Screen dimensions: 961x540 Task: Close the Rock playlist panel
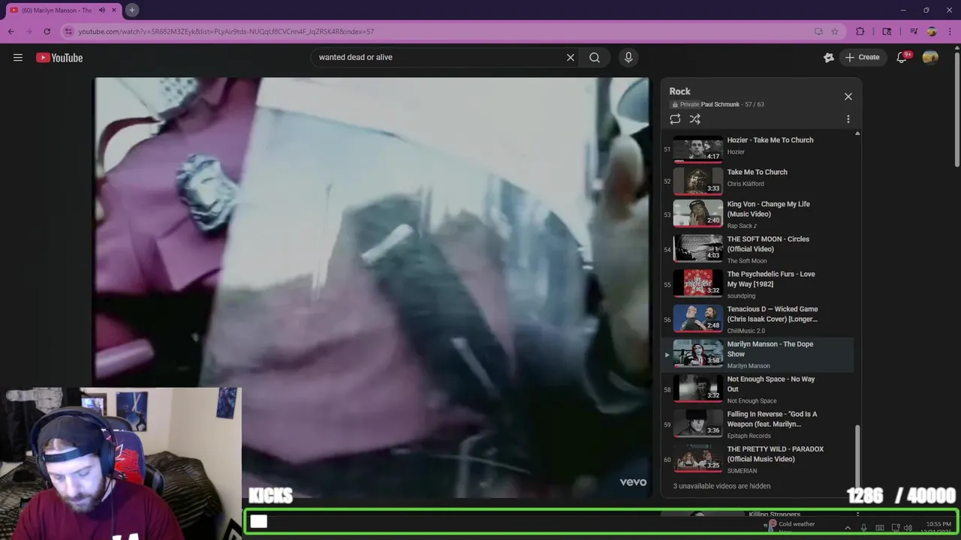848,97
